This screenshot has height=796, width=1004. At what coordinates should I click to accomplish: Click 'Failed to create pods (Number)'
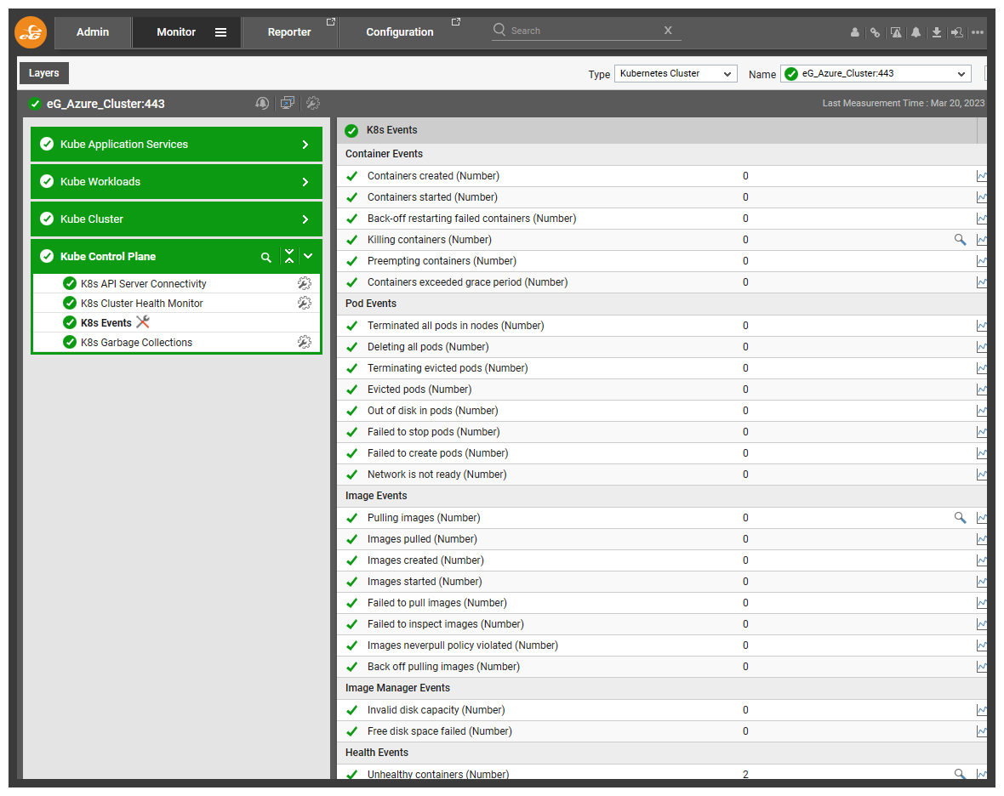click(x=438, y=453)
